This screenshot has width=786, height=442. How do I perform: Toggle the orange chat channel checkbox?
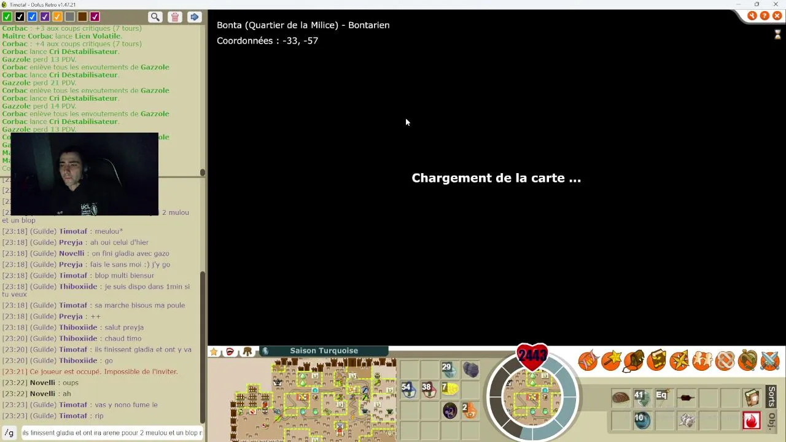tap(57, 17)
